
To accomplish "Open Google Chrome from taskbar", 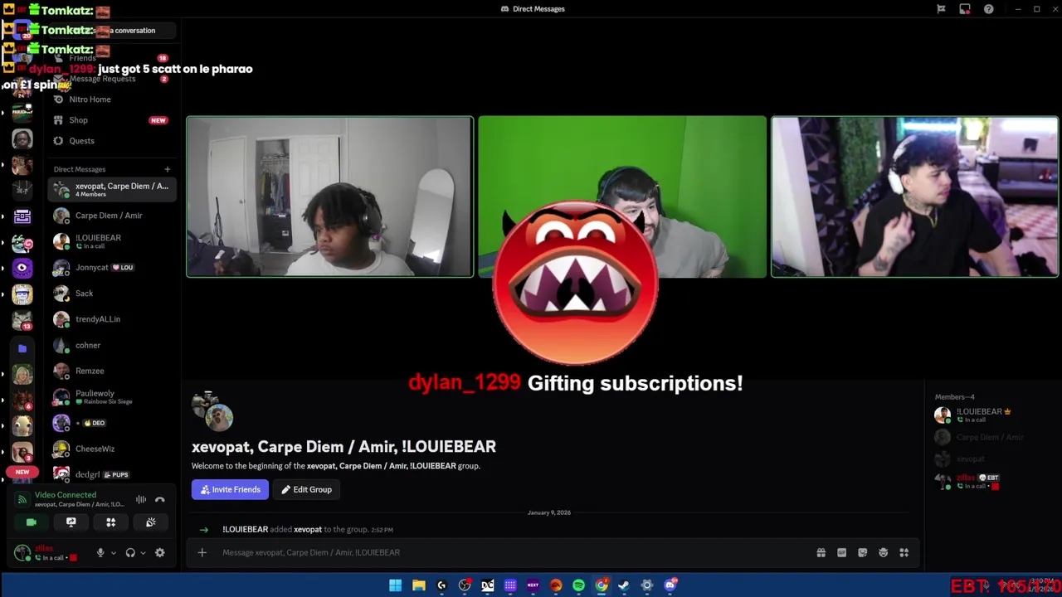I will coord(602,585).
